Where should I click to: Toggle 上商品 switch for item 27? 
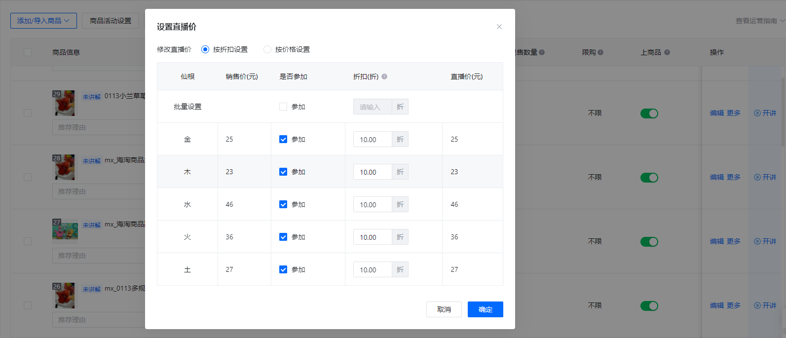click(x=649, y=242)
